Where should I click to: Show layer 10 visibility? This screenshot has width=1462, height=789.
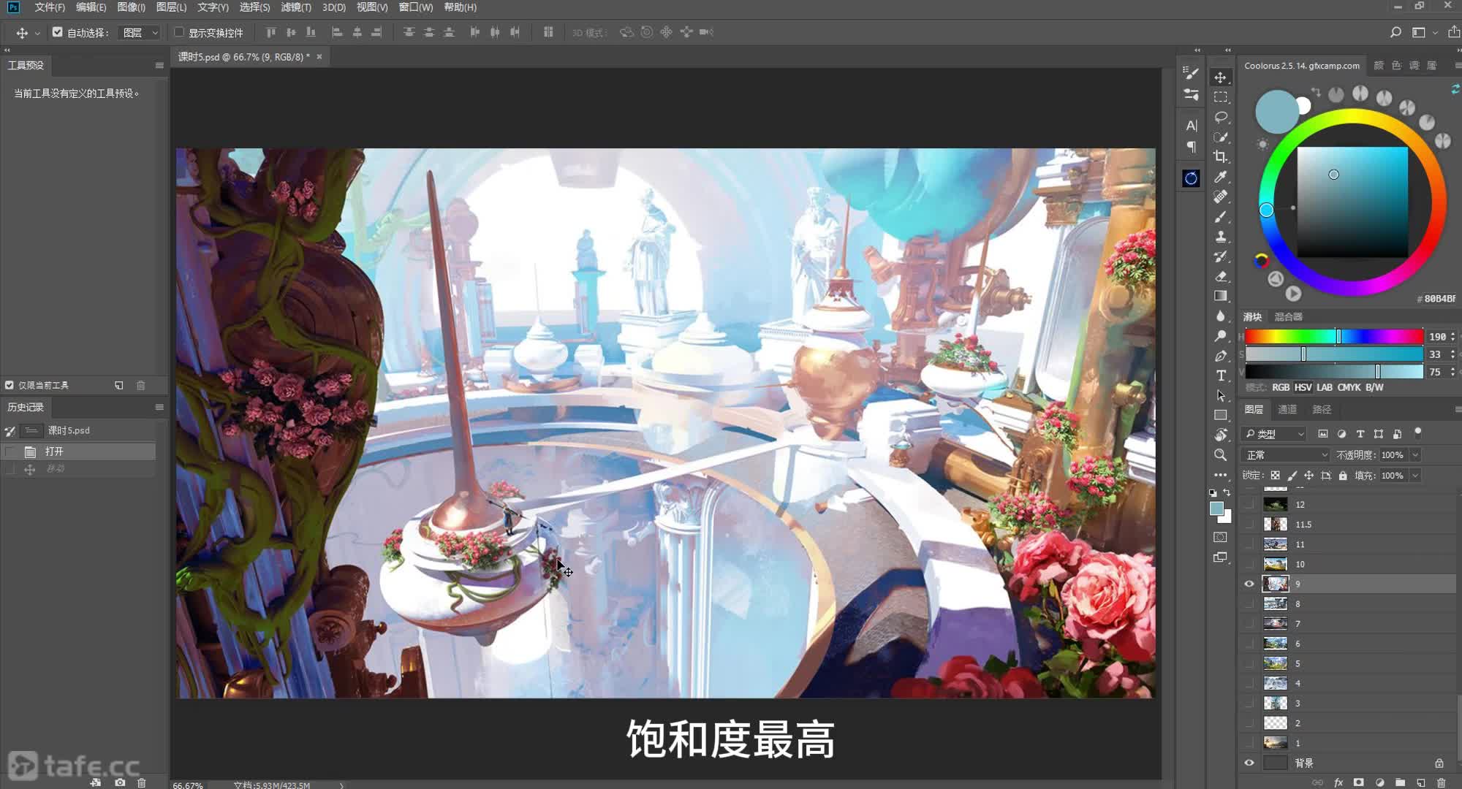(1249, 564)
